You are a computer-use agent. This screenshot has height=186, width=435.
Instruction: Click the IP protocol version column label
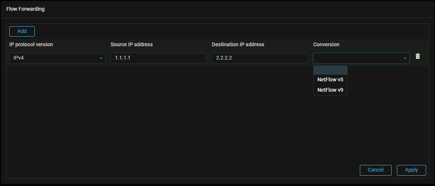(x=31, y=45)
